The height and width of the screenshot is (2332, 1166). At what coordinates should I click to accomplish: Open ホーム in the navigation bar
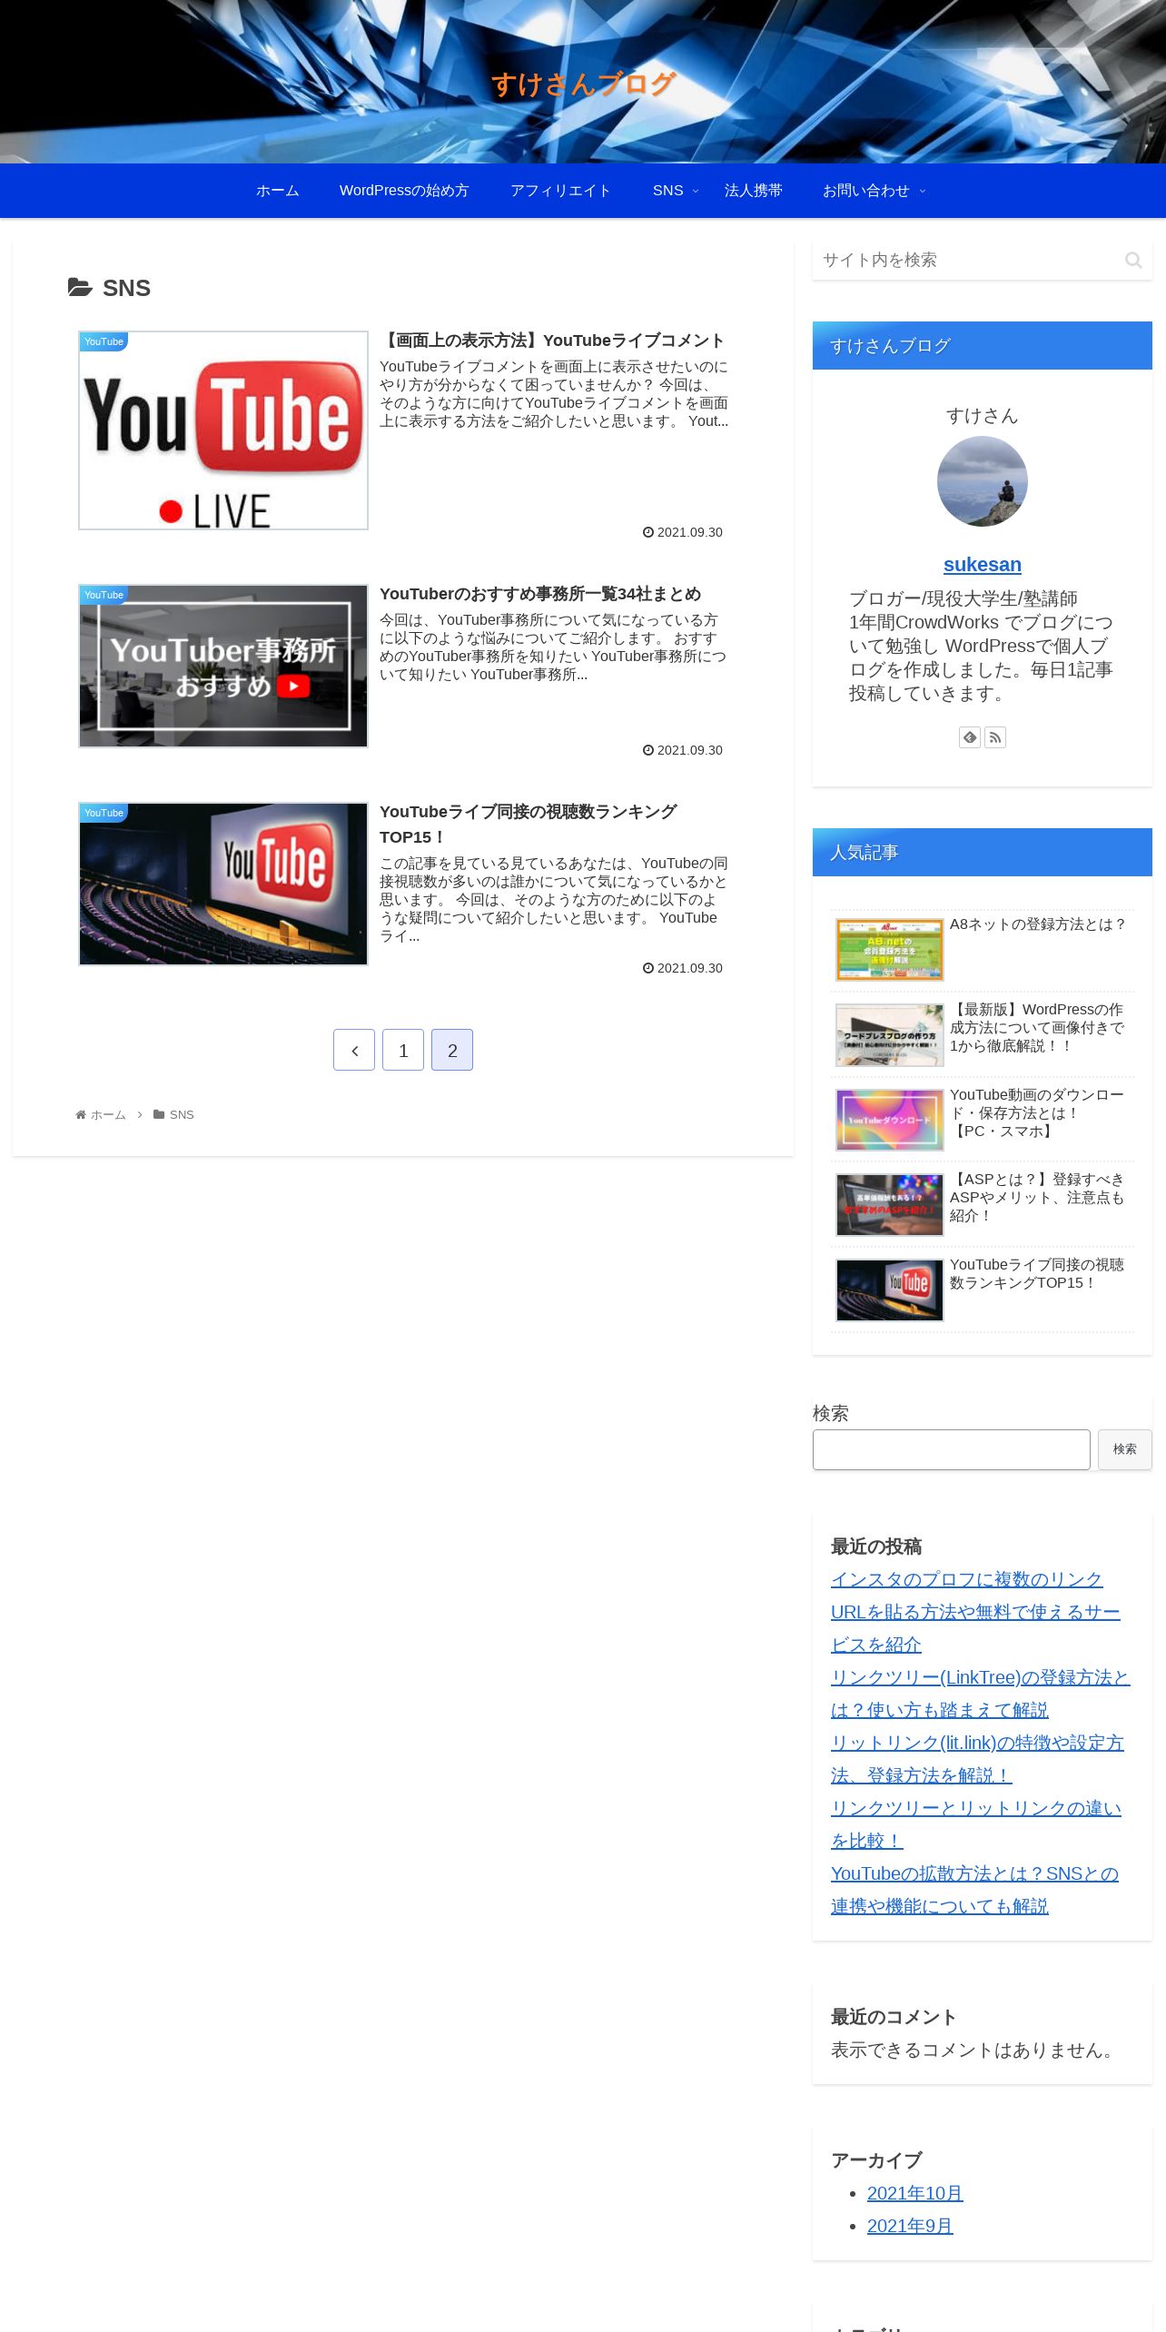pyautogui.click(x=277, y=191)
